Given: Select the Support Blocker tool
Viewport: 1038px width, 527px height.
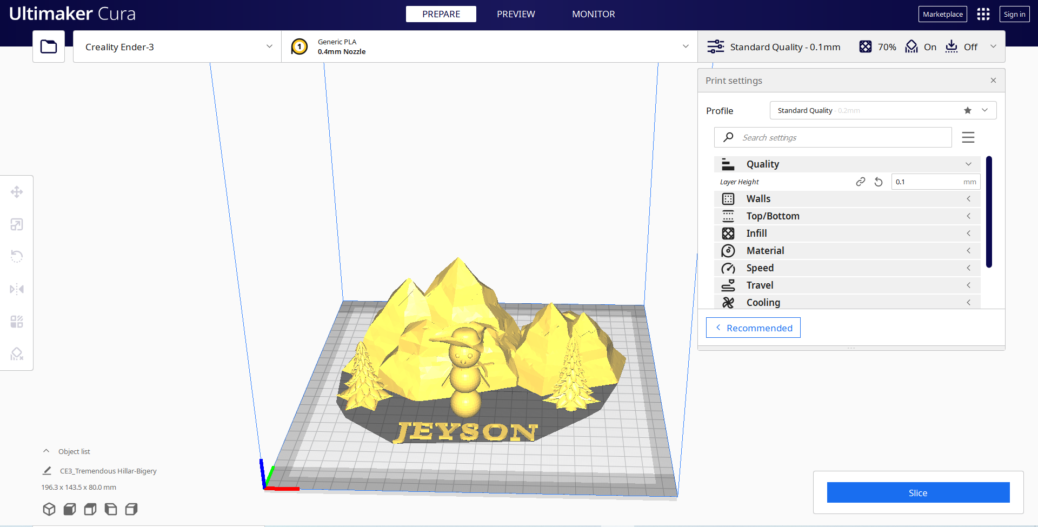Looking at the screenshot, I should [x=17, y=354].
